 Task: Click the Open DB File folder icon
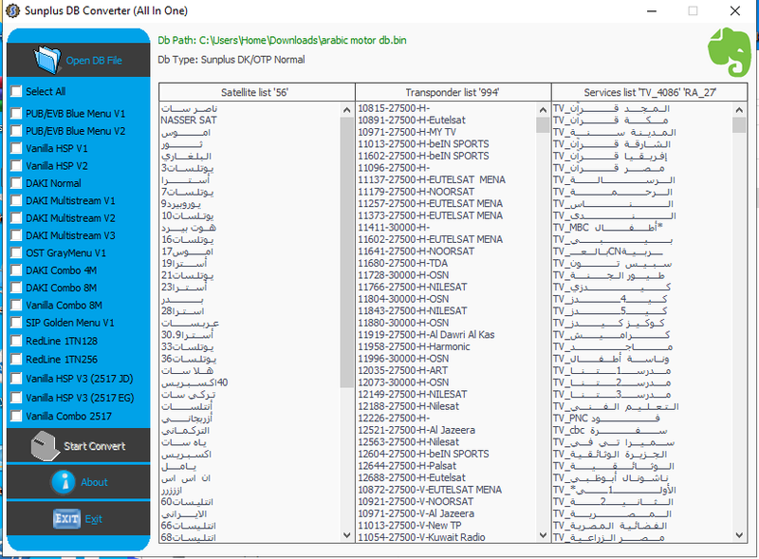46,60
